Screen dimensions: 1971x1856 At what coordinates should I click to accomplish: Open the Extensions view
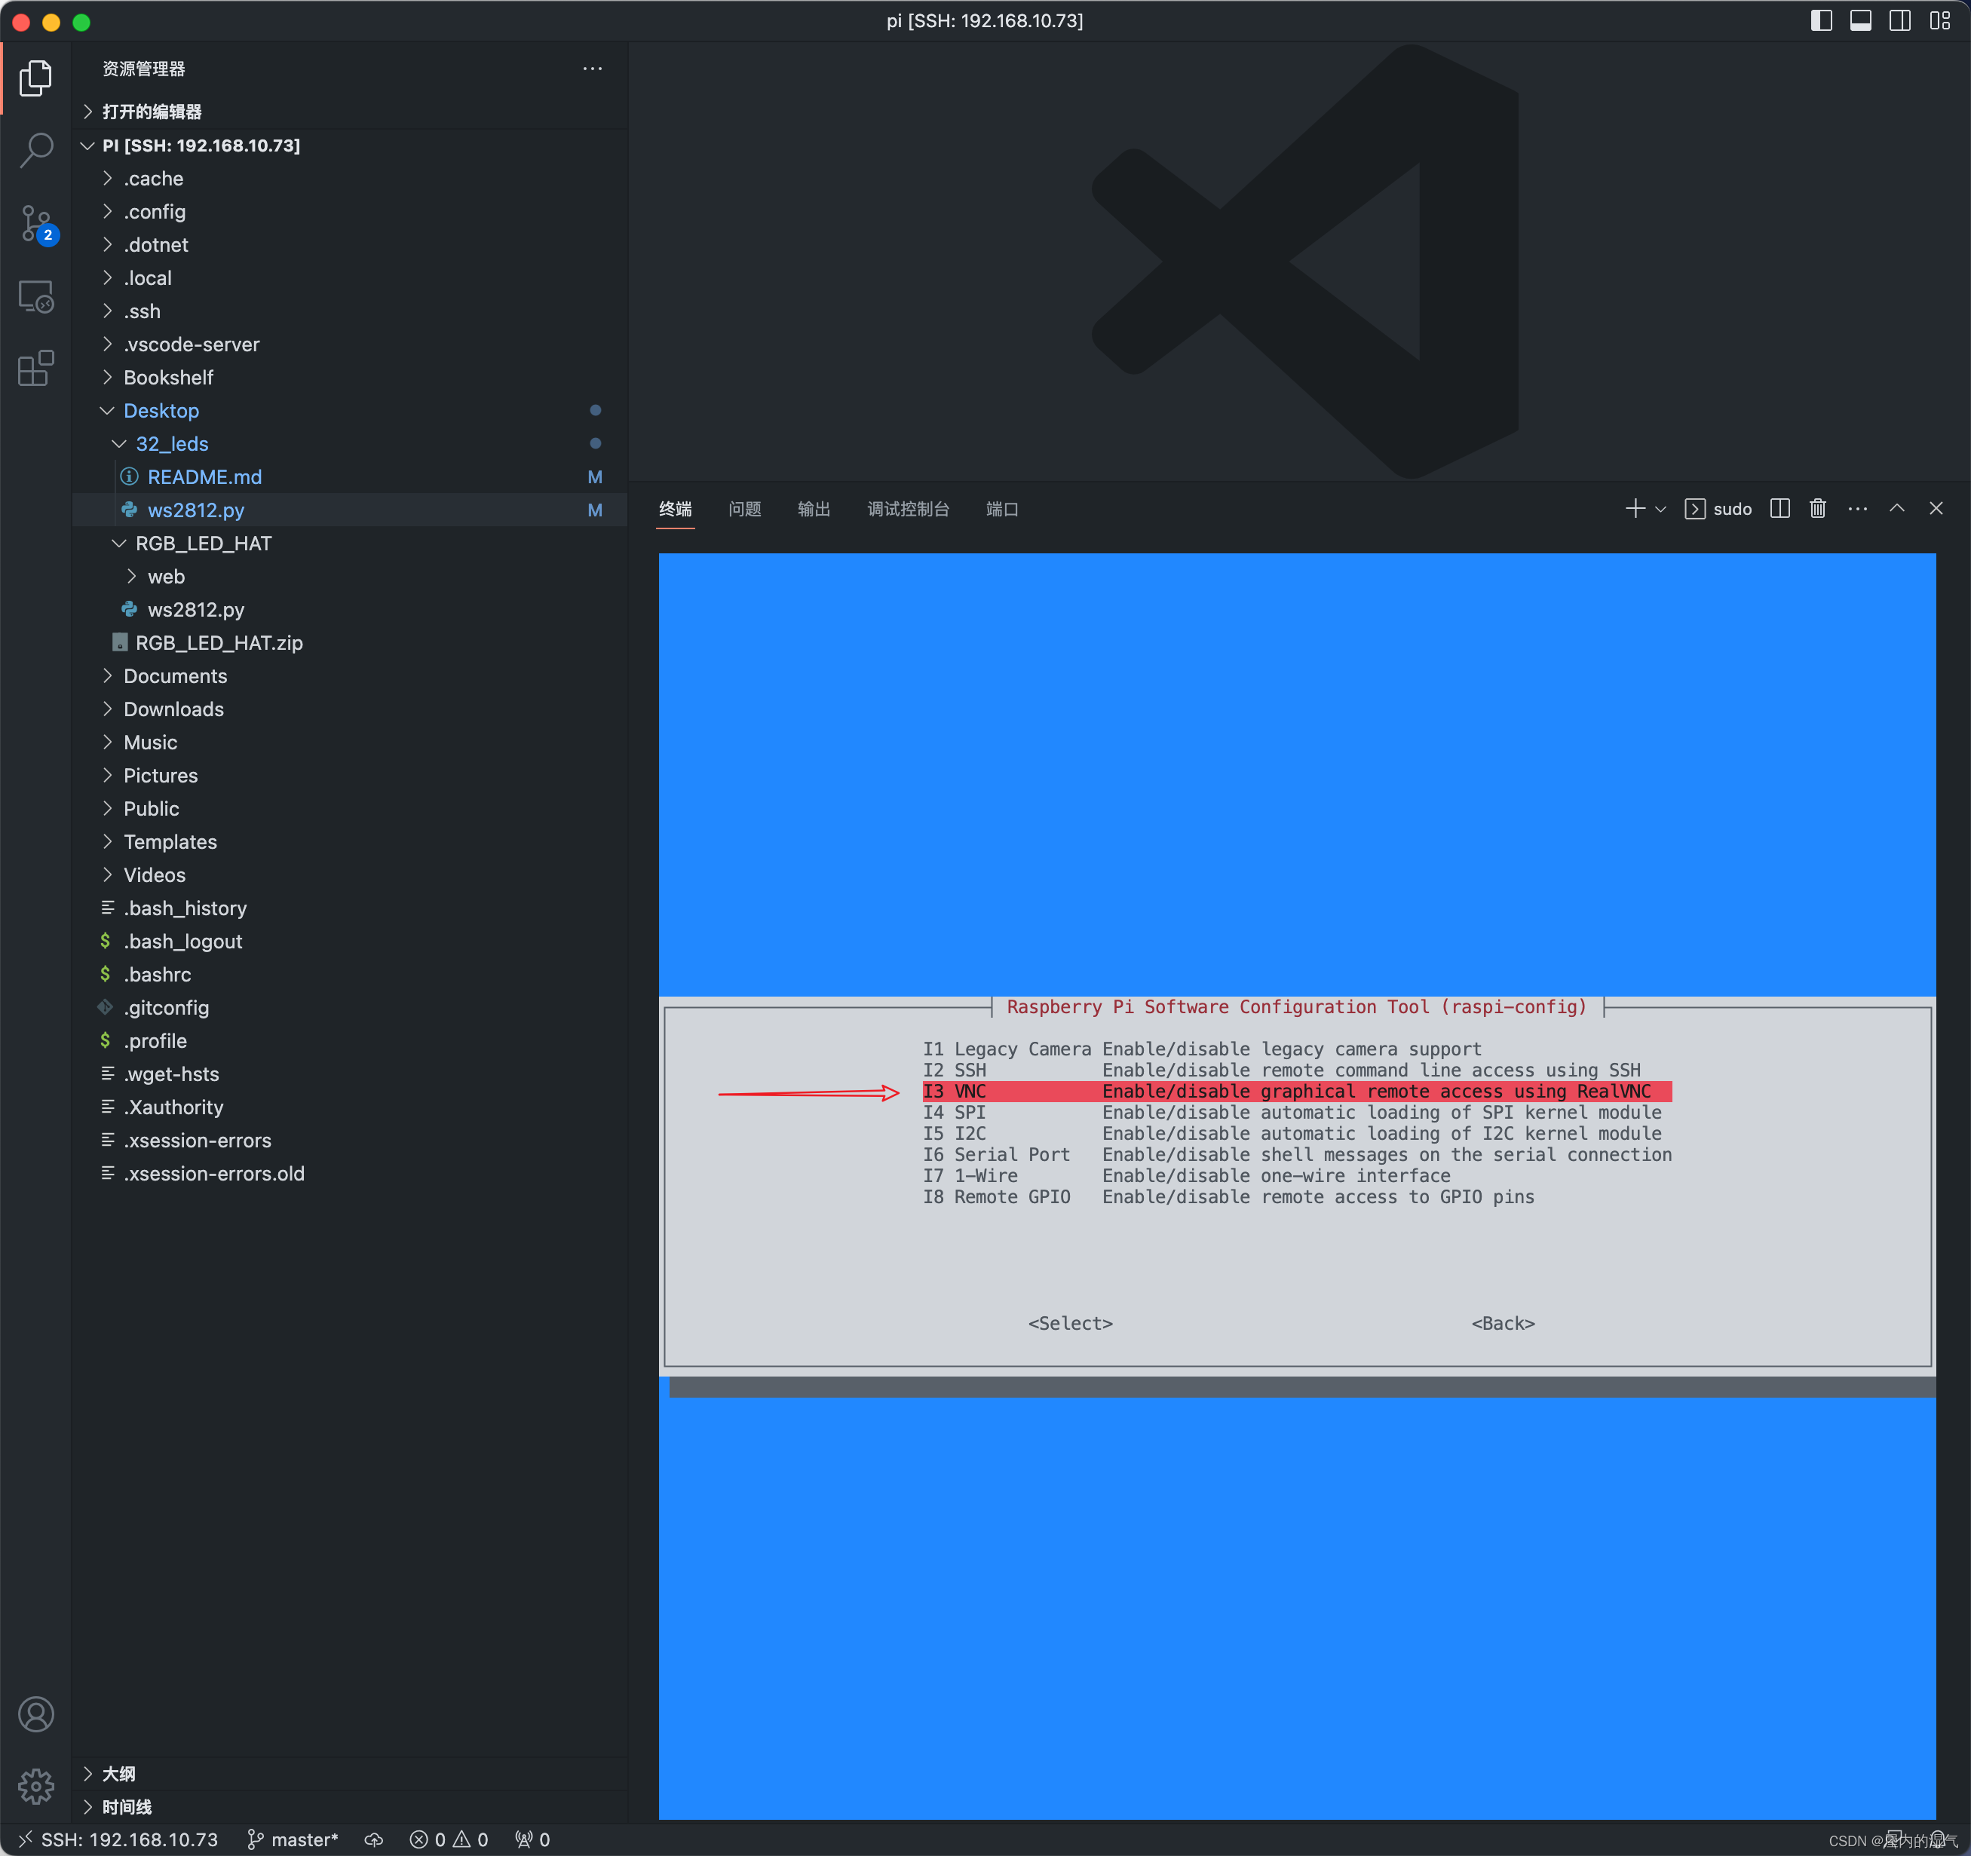tap(37, 369)
